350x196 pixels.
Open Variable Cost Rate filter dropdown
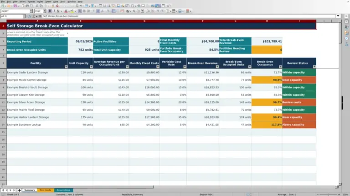tap(185, 67)
